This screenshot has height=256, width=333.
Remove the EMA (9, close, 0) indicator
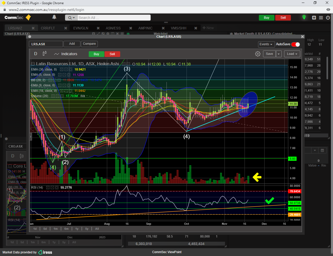coord(69,85)
